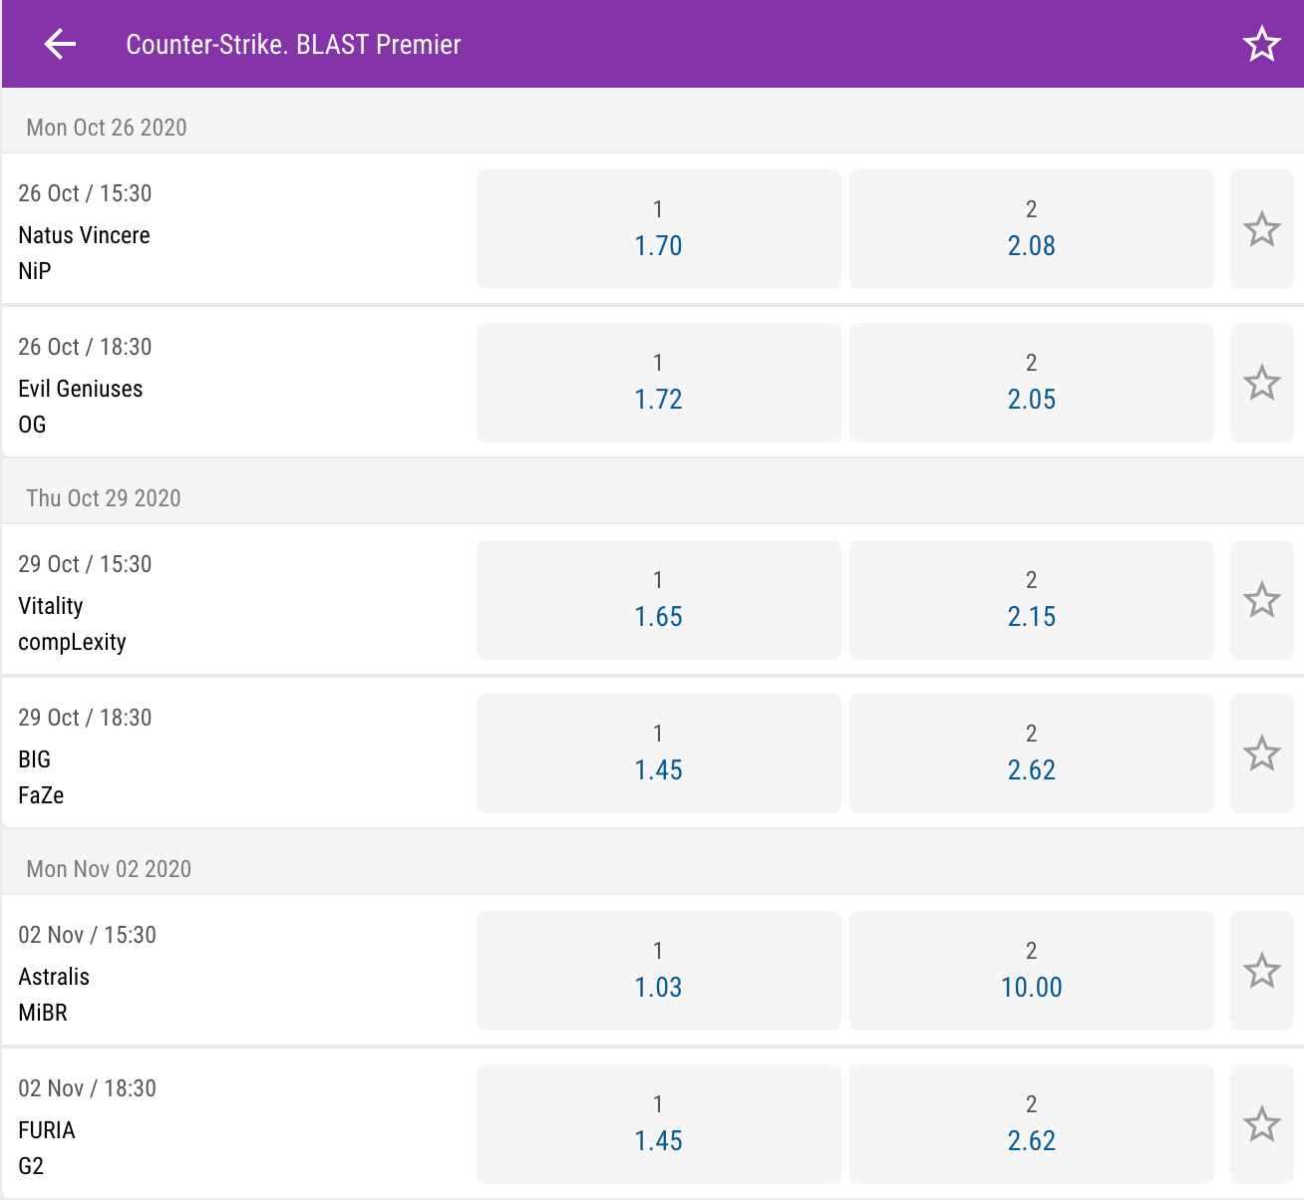The height and width of the screenshot is (1200, 1304).
Task: Favorite the FURIA vs G2 match
Action: coord(1262,1124)
